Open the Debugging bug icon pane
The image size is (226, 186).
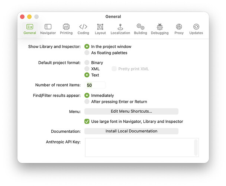click(159, 29)
